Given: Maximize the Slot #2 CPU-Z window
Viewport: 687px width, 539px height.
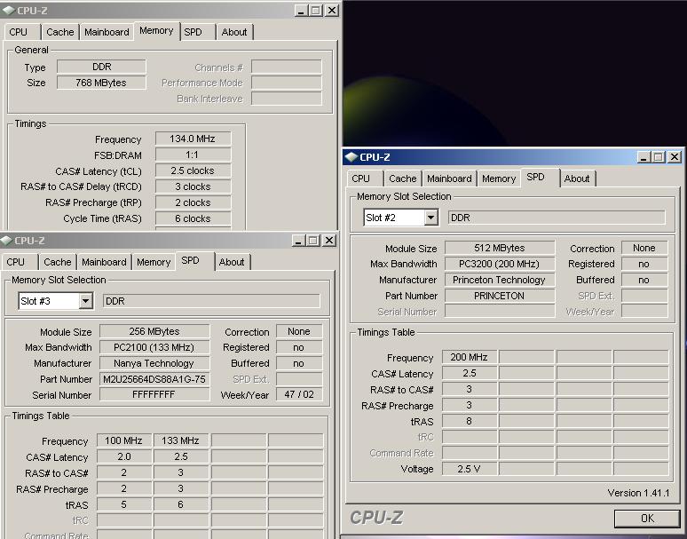Looking at the screenshot, I should click(659, 157).
